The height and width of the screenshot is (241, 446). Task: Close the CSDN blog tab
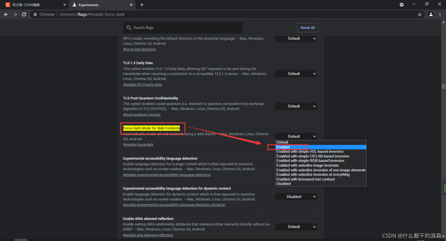[x=64, y=5]
